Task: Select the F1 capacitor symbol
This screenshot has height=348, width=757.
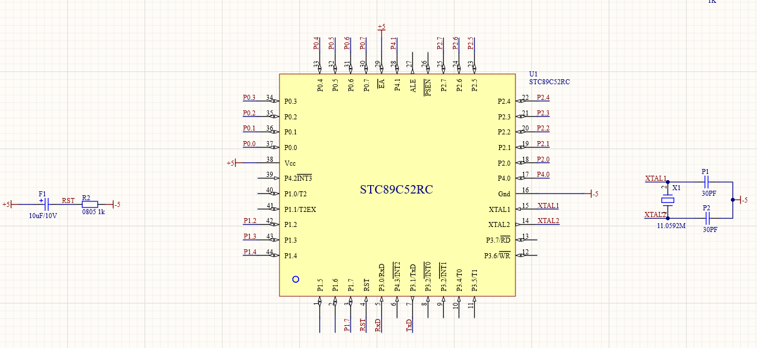Action: (46, 204)
